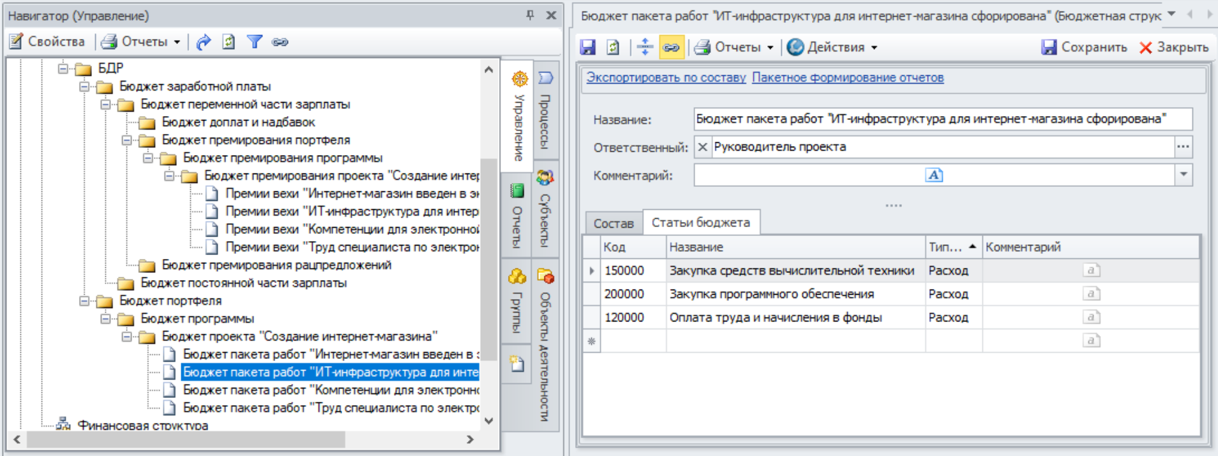Viewport: 1218px width, 456px height.
Task: Pin the Navigator panel
Action: tap(530, 15)
